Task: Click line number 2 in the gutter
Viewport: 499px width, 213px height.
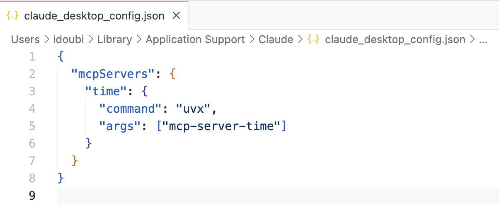Action: 32,74
